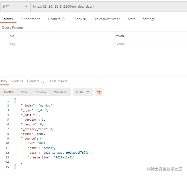Click the "_seq_no" key on line 6
This screenshot has height=176, width=187.
[x=29, y=125]
